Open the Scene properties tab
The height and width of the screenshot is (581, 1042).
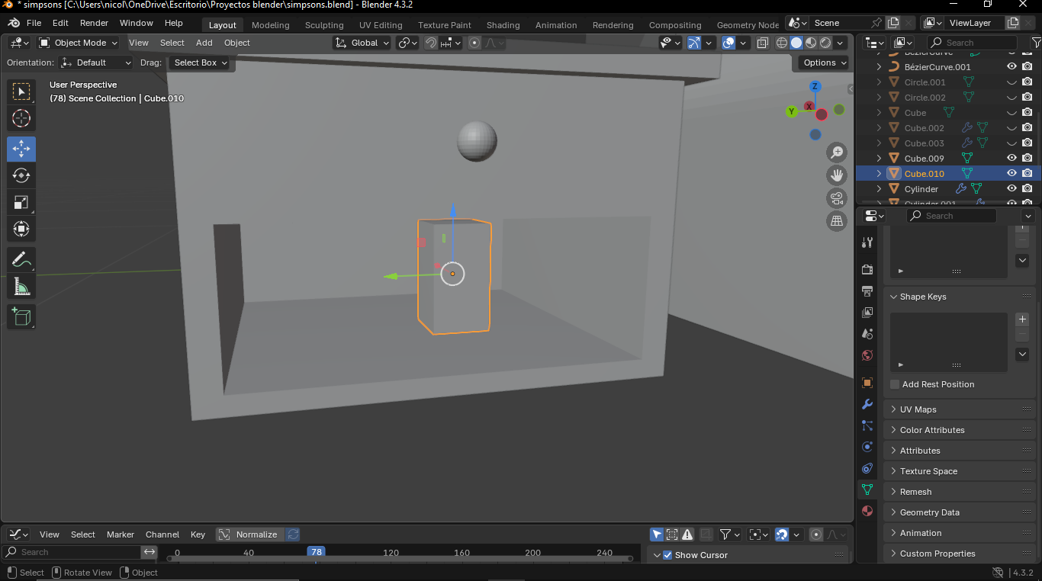(867, 334)
